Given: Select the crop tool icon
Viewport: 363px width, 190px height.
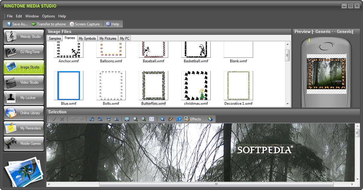Looking at the screenshot, I should coord(162,119).
